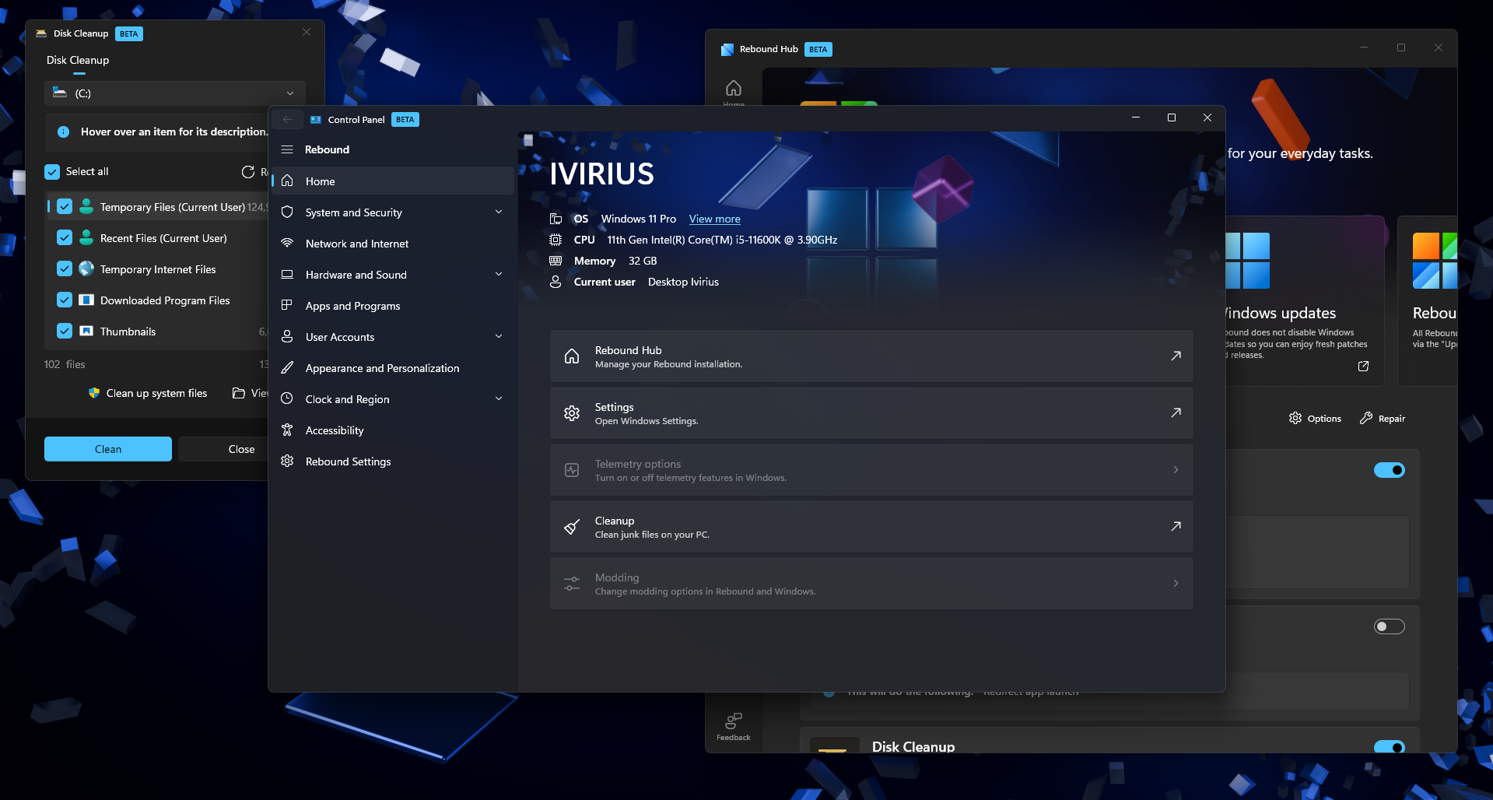Select Home in Control Panel navigation

point(393,181)
